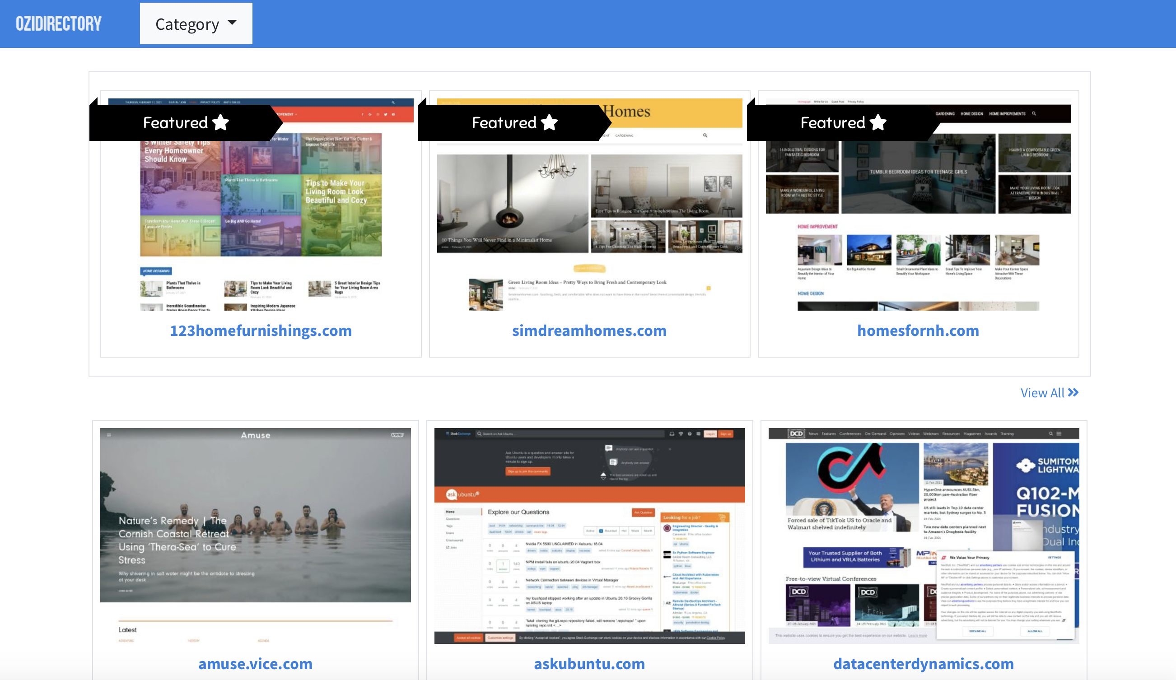Screen dimensions: 1176x680
Task: Visit simdreamhomes.com
Action: pos(589,331)
